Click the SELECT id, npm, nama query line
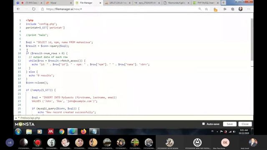 [x=59, y=42]
